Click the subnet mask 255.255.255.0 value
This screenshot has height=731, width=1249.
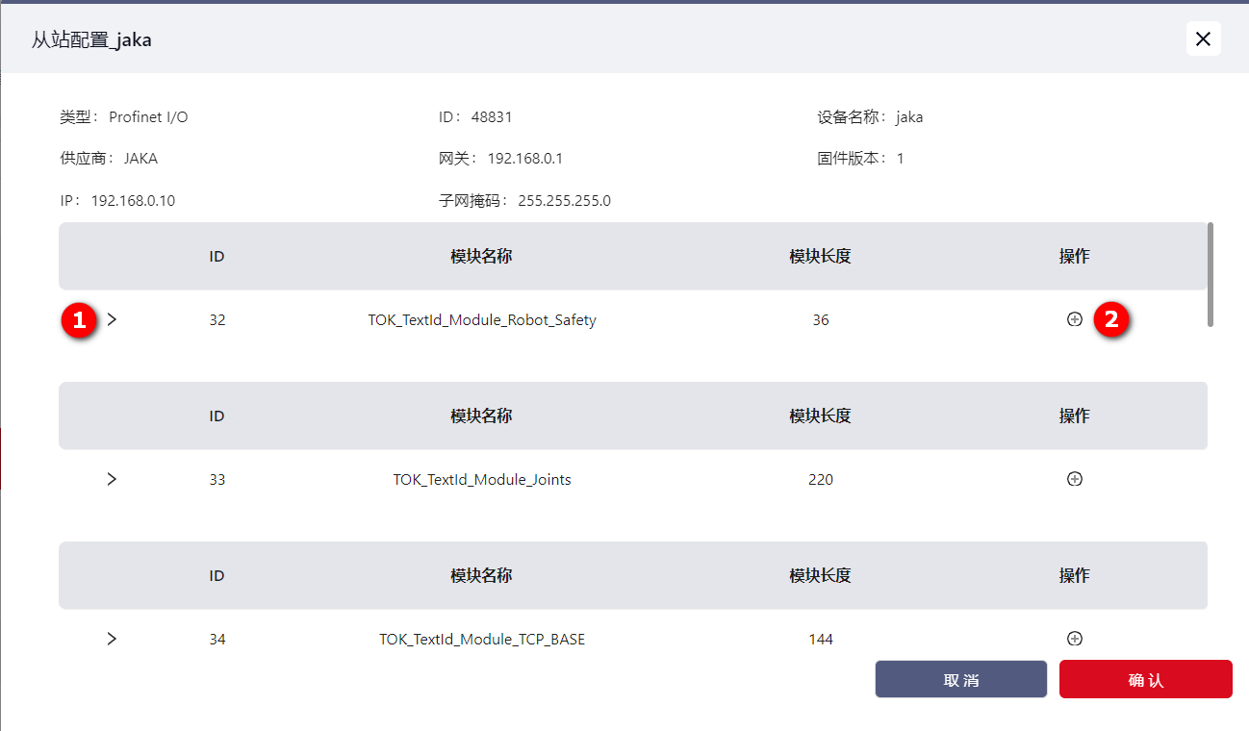pyautogui.click(x=564, y=201)
